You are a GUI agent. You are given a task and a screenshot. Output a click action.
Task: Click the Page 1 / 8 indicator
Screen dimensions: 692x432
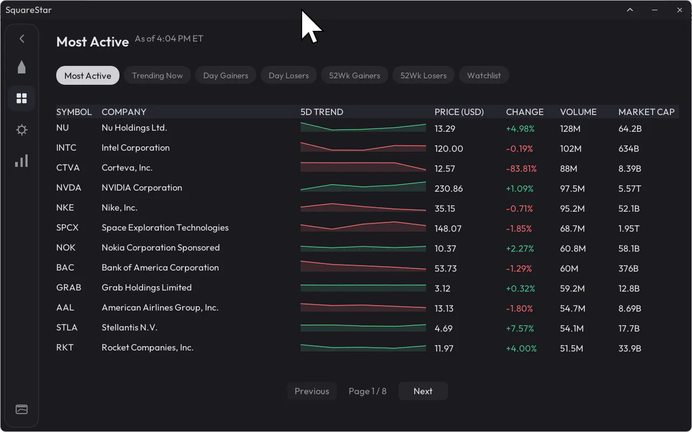pos(368,391)
